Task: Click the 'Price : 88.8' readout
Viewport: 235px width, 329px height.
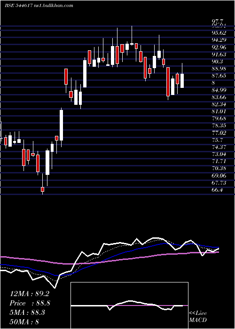Action: tap(30, 303)
